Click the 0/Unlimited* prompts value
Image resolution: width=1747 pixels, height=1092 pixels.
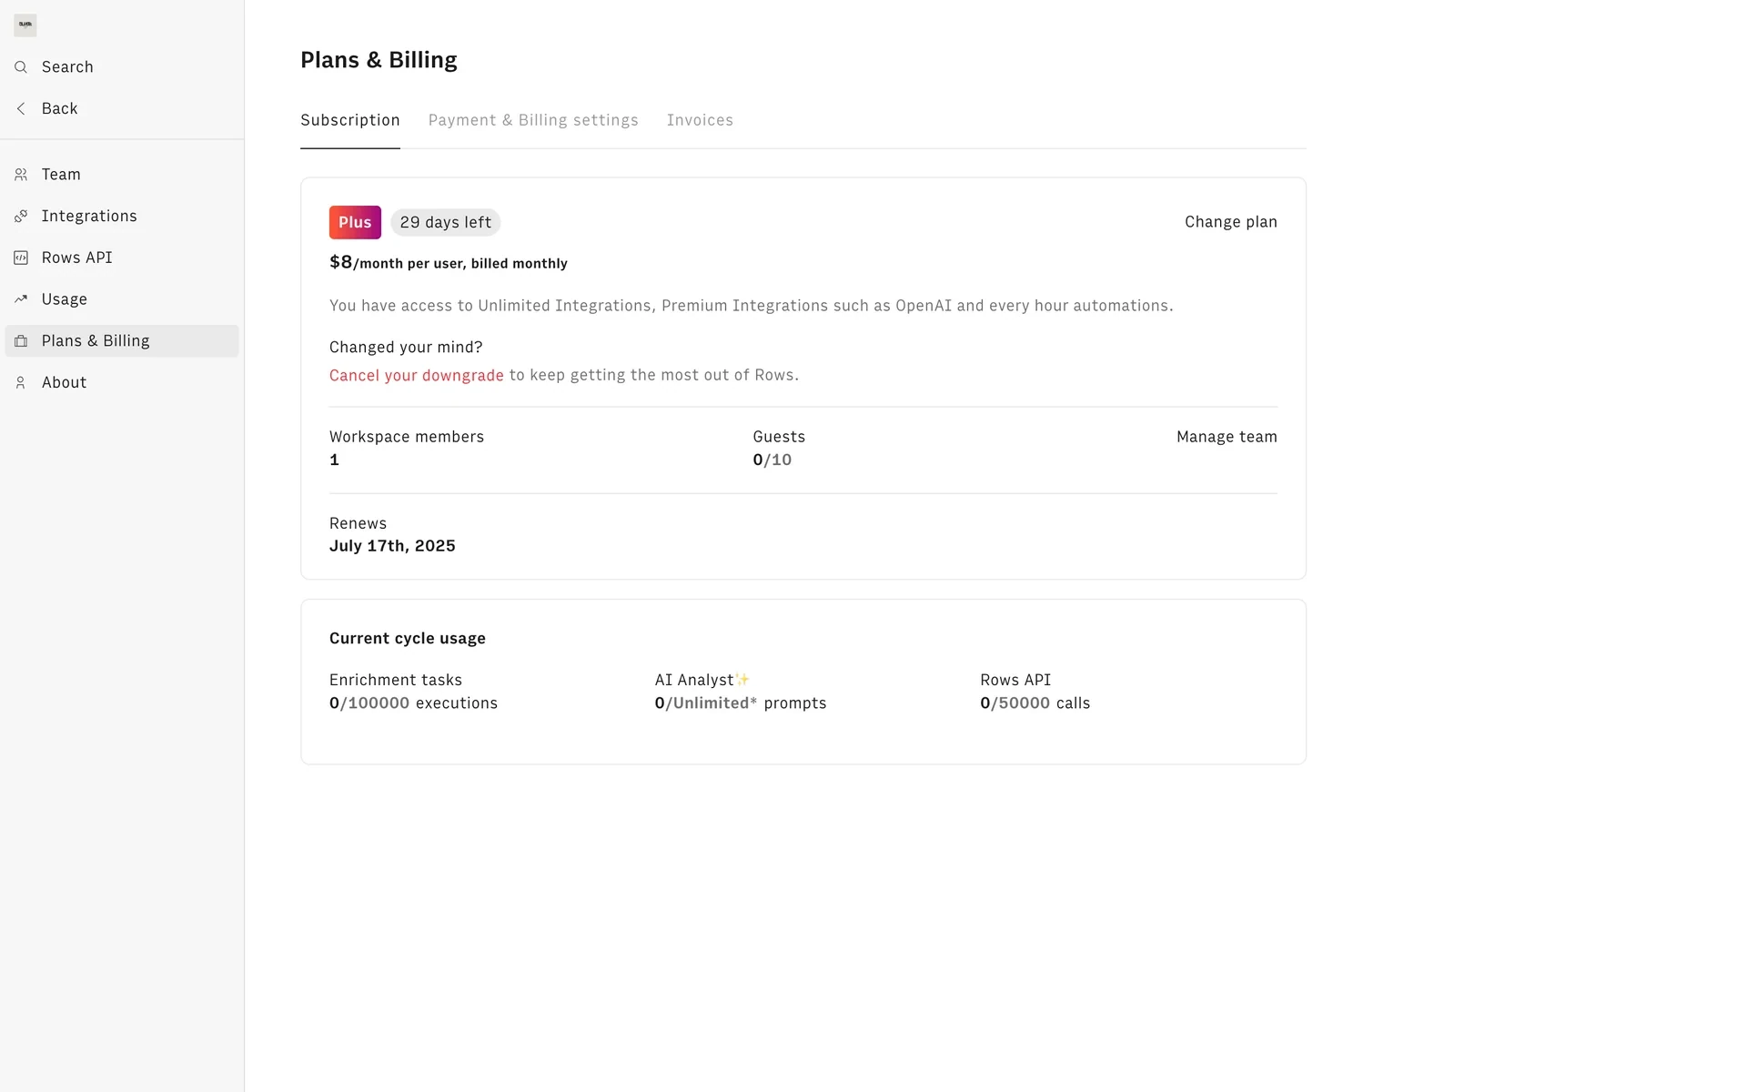point(741,703)
